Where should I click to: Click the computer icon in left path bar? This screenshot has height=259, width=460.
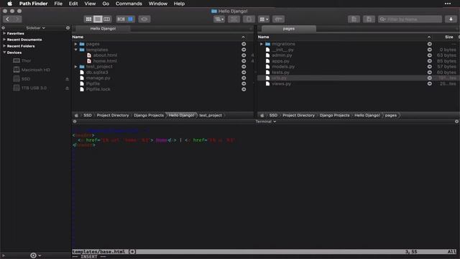point(77,115)
